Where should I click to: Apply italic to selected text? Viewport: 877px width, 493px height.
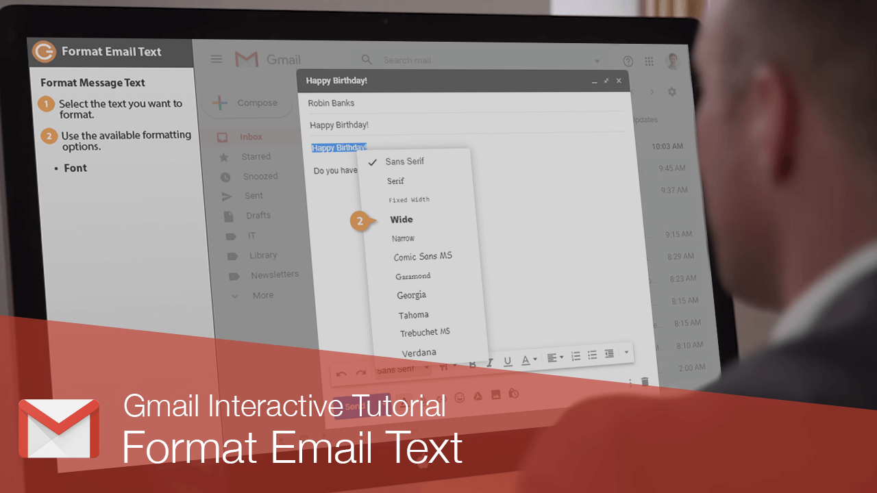489,363
